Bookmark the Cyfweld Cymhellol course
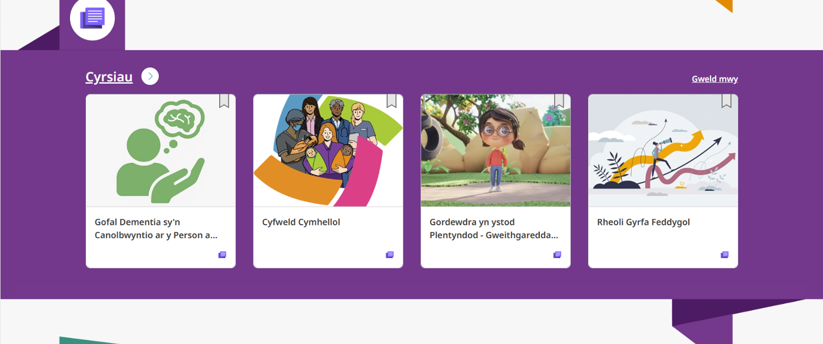This screenshot has width=823, height=344. point(391,101)
